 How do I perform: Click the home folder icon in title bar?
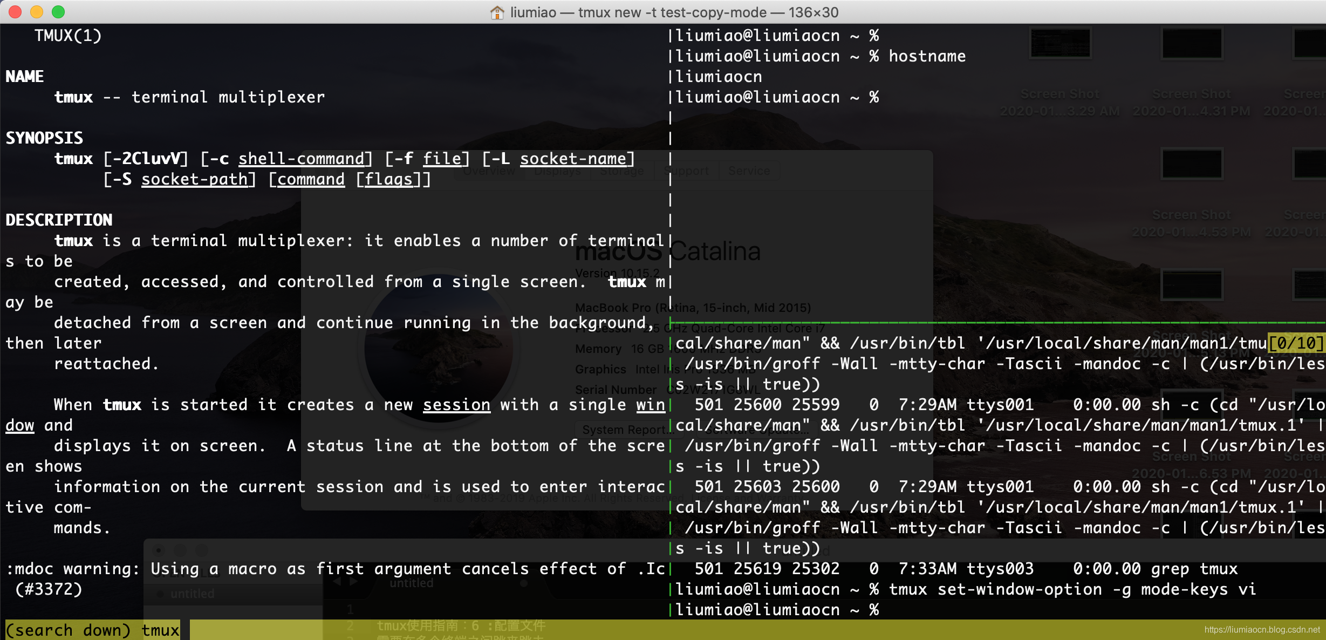point(497,12)
